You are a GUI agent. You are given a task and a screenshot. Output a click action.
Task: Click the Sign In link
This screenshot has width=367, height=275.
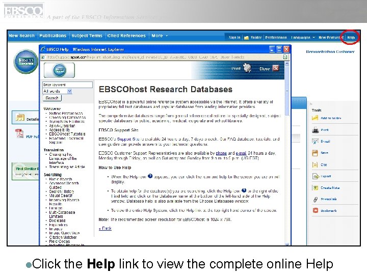coord(234,37)
